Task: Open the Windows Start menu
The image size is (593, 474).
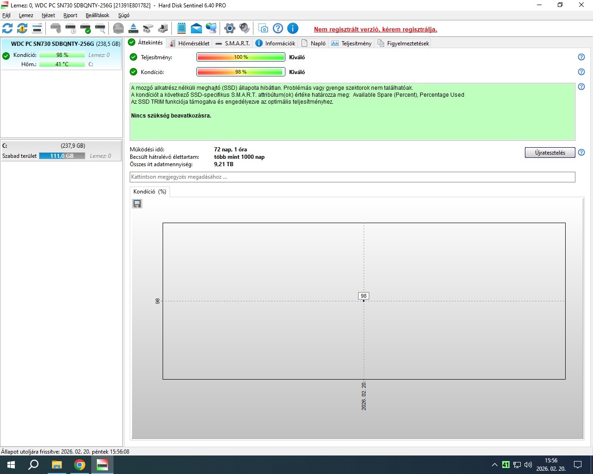Action: (x=11, y=465)
